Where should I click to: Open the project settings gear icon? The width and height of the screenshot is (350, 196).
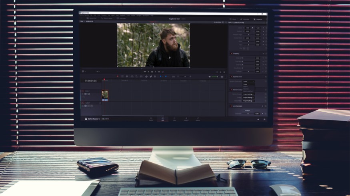(x=264, y=119)
